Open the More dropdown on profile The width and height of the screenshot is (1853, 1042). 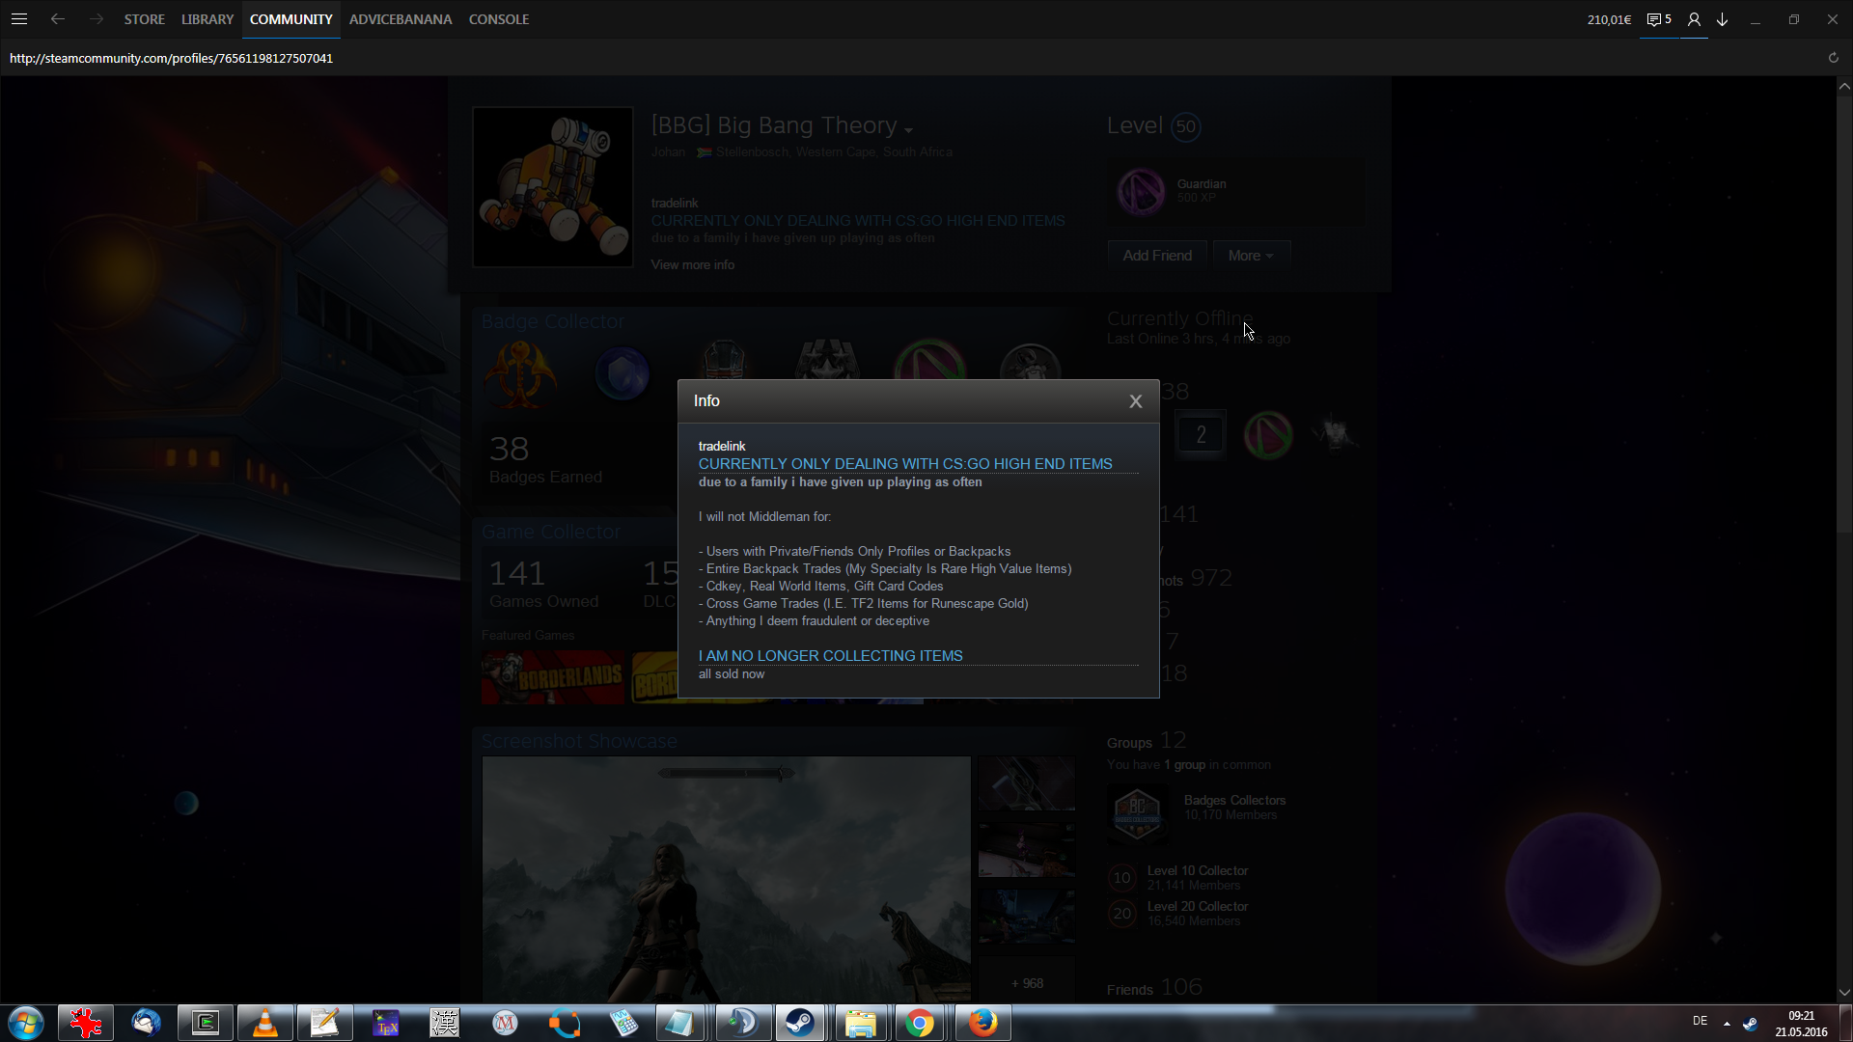coord(1251,256)
